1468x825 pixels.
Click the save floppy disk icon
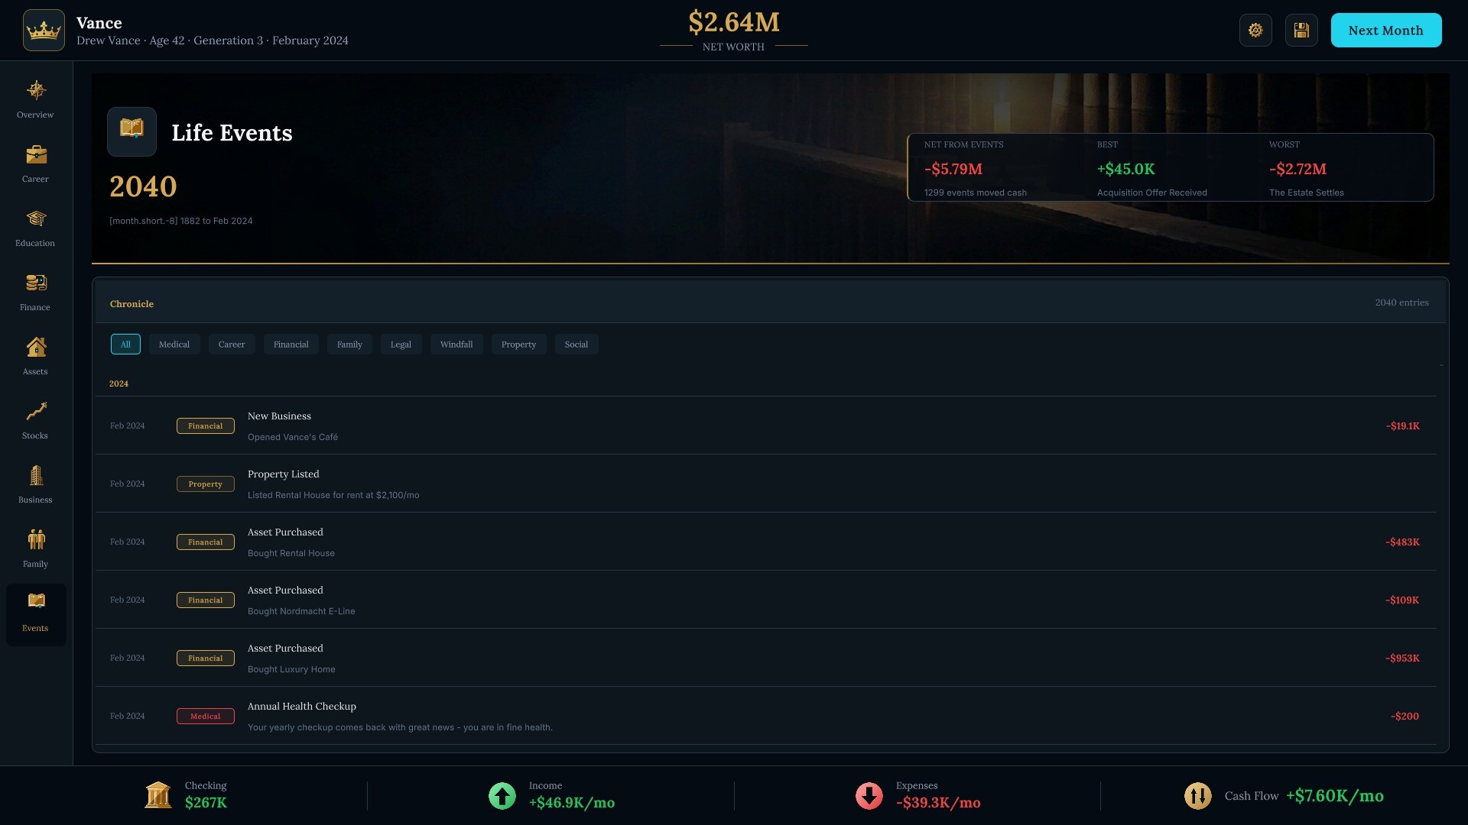(x=1301, y=31)
